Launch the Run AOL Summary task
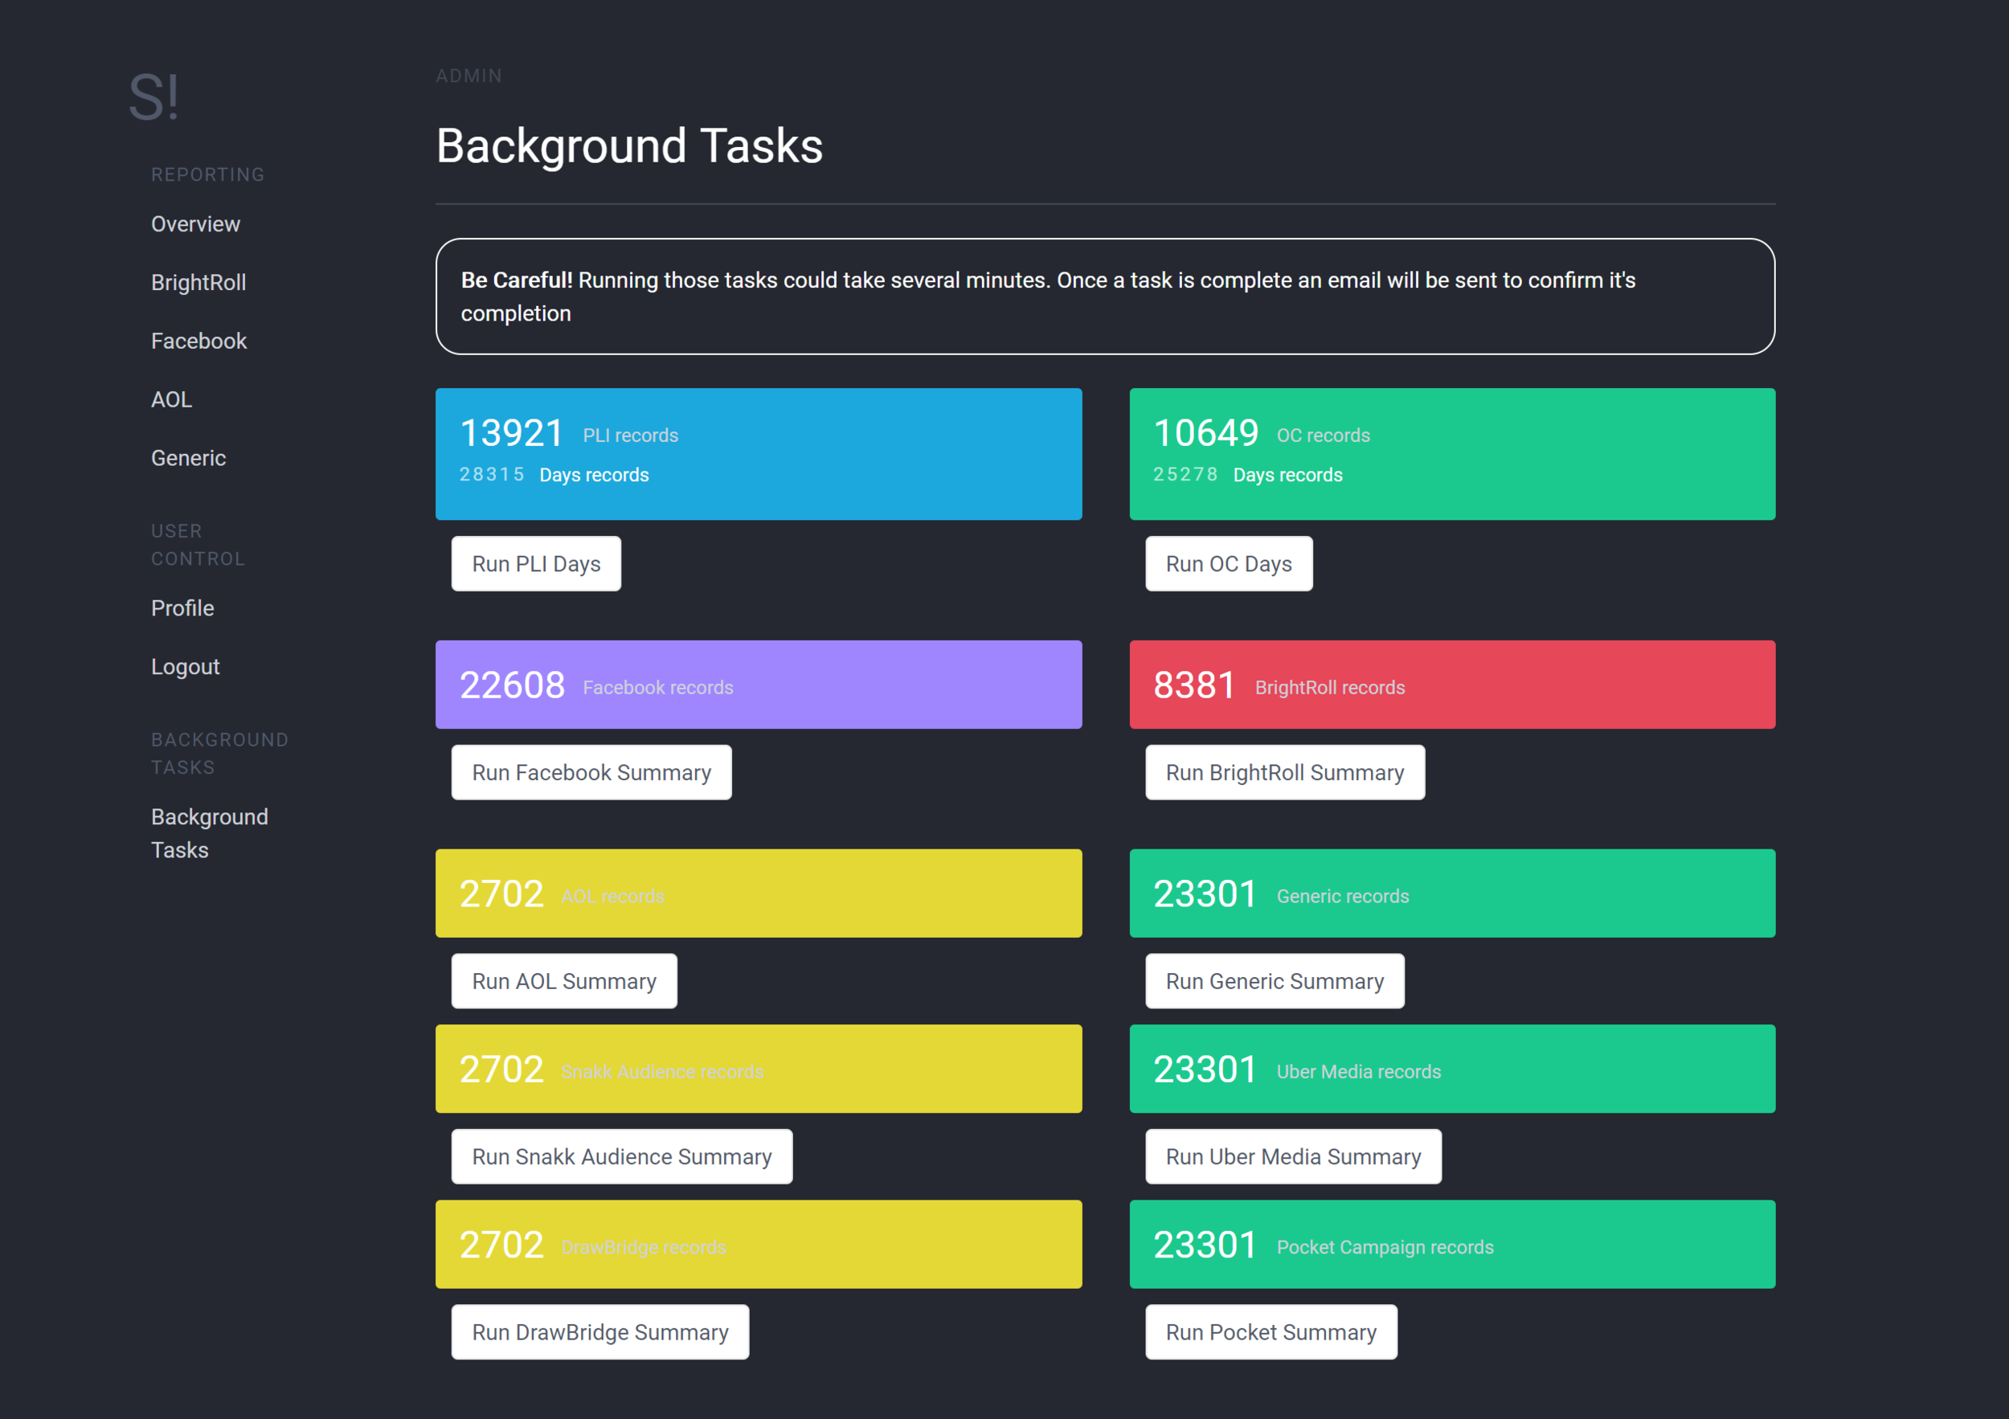The width and height of the screenshot is (2009, 1419). pos(563,982)
